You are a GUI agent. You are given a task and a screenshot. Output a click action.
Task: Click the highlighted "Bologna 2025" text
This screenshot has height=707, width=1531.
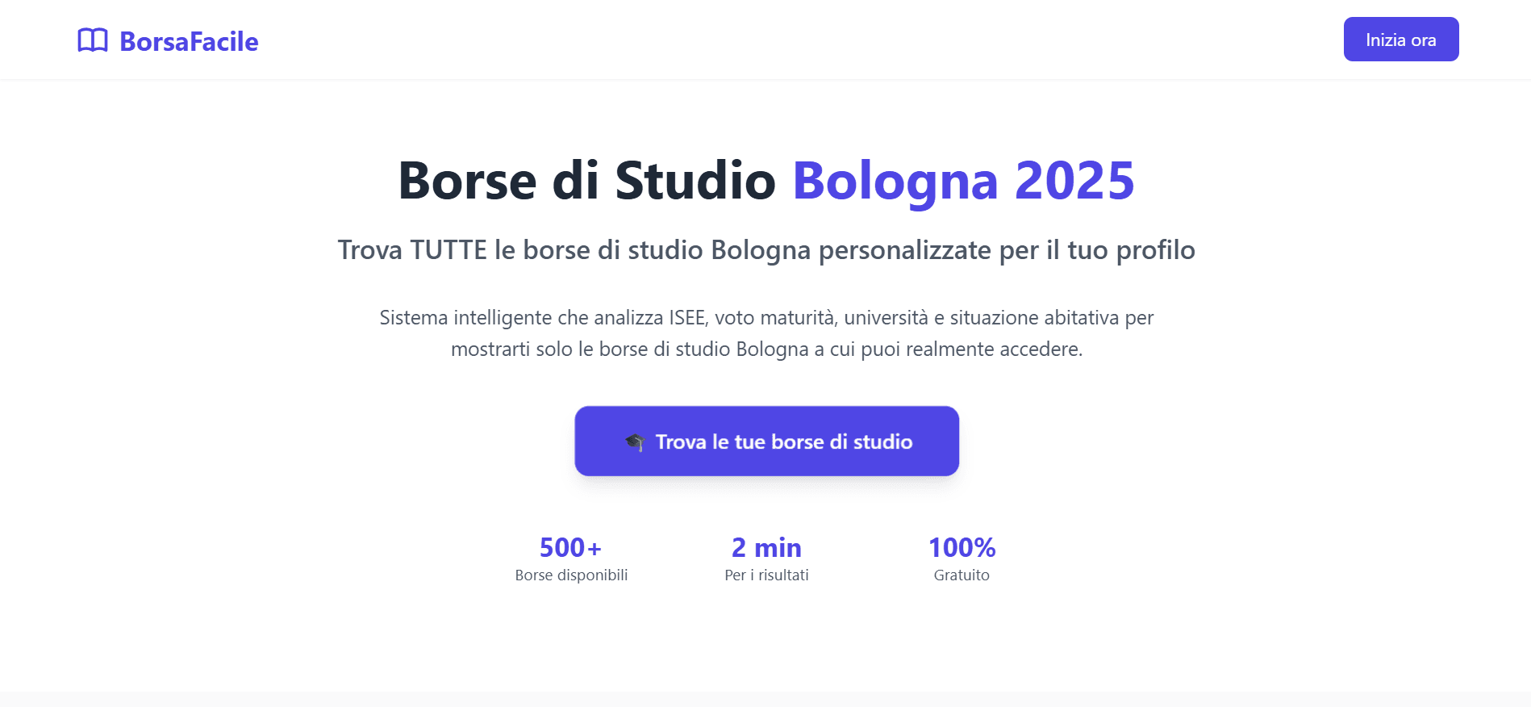click(963, 179)
